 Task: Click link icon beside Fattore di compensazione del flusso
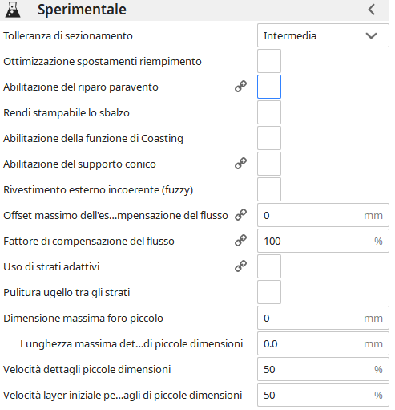coord(240,241)
